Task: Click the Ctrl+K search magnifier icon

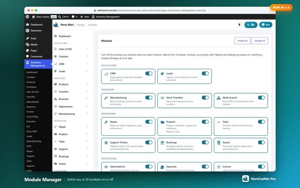Action: pyautogui.click(x=60, y=17)
